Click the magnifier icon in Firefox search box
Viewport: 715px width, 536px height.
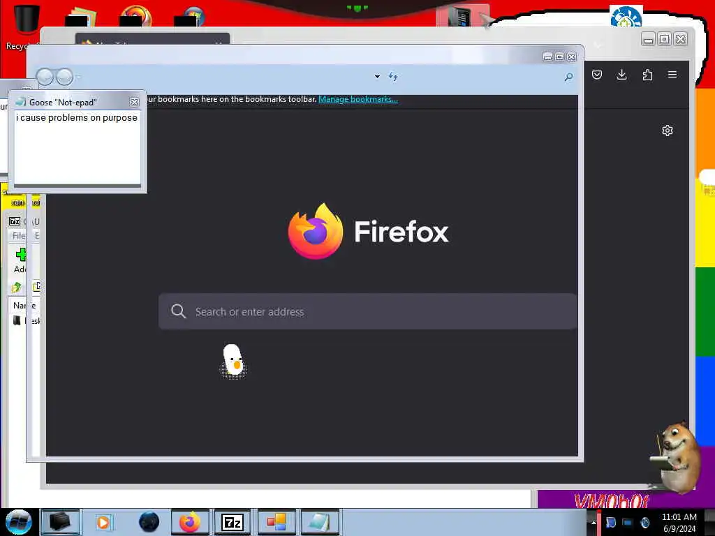pos(178,311)
